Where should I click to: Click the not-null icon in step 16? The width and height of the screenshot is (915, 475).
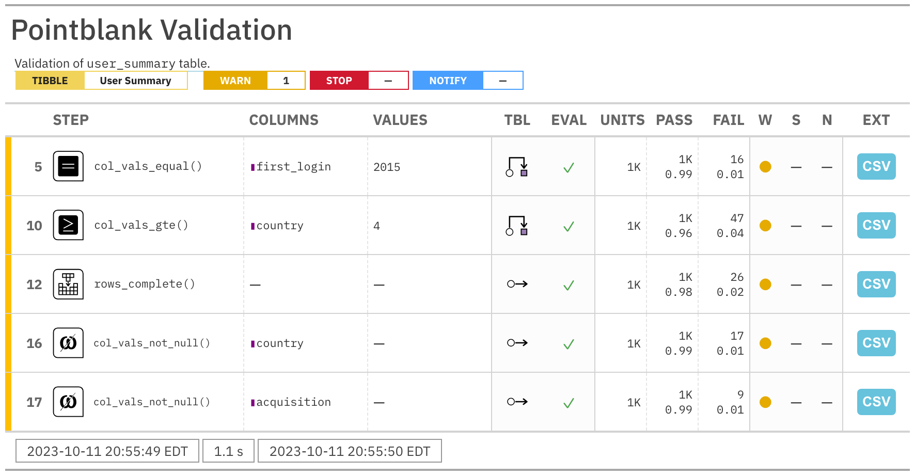pyautogui.click(x=68, y=343)
